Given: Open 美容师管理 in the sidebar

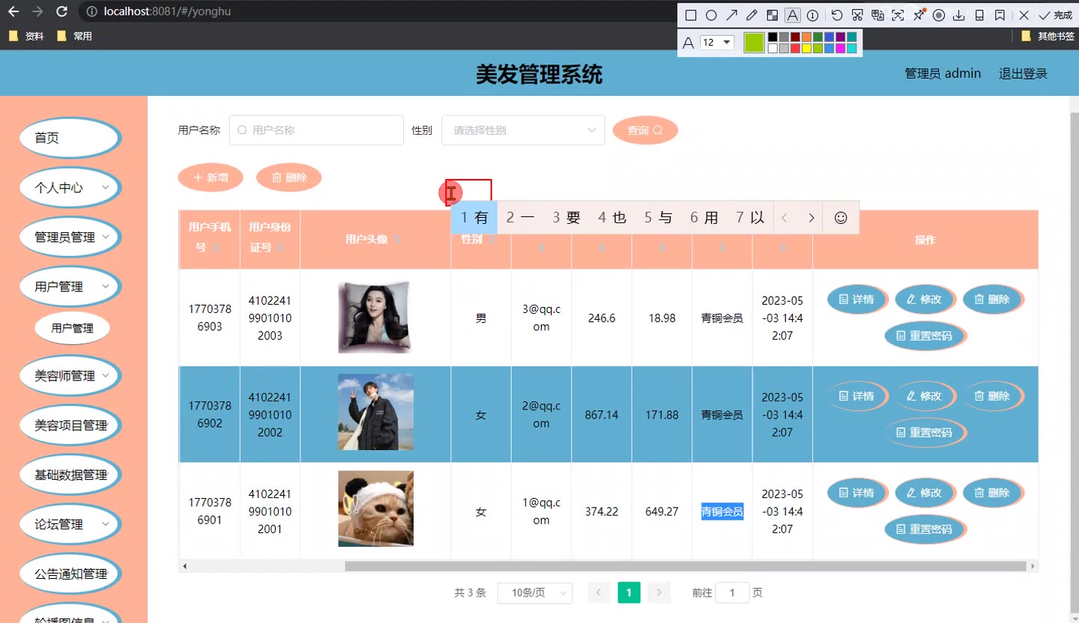Looking at the screenshot, I should click(69, 376).
